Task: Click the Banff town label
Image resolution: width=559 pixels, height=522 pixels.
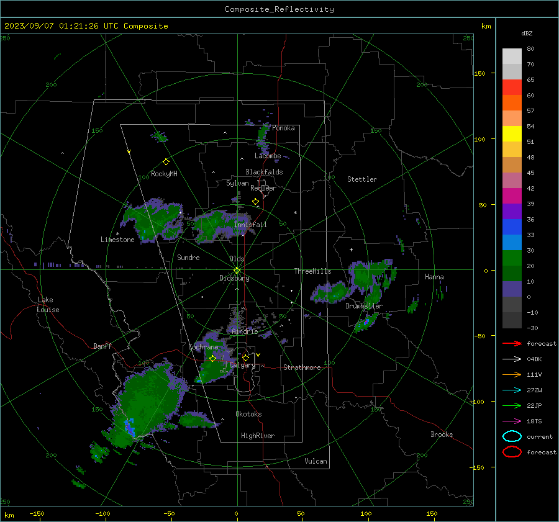Action: tap(102, 346)
